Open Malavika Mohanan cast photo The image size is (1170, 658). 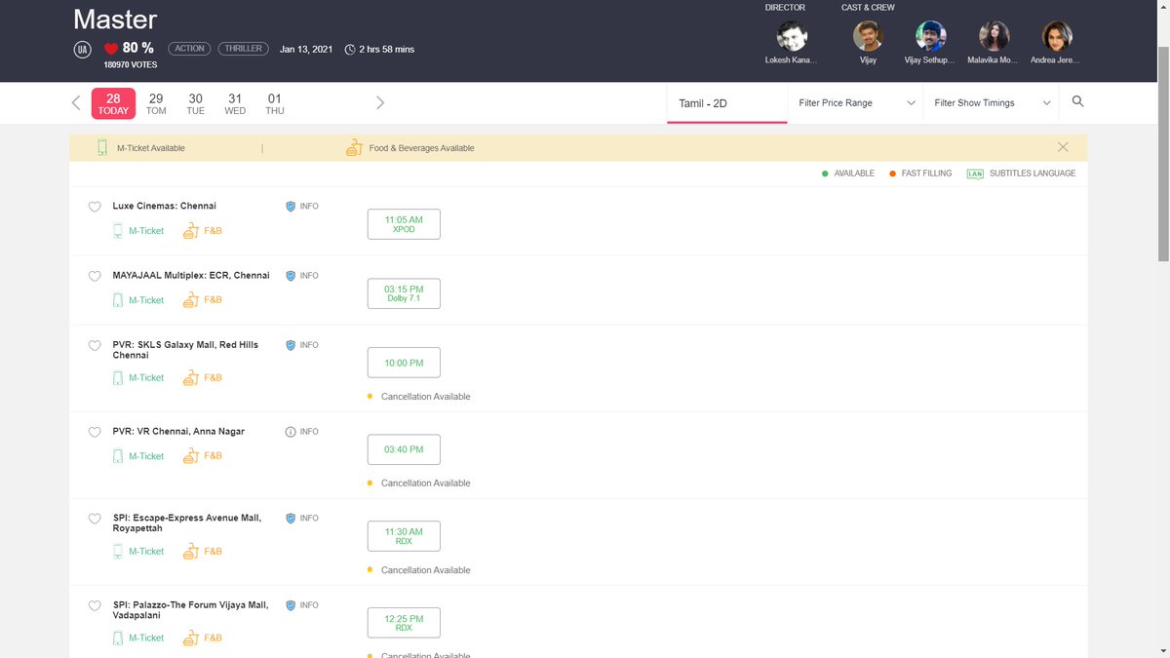tap(994, 36)
